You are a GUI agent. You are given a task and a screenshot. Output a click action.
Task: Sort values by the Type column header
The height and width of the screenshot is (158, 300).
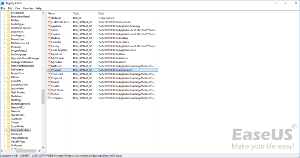tap(84, 14)
